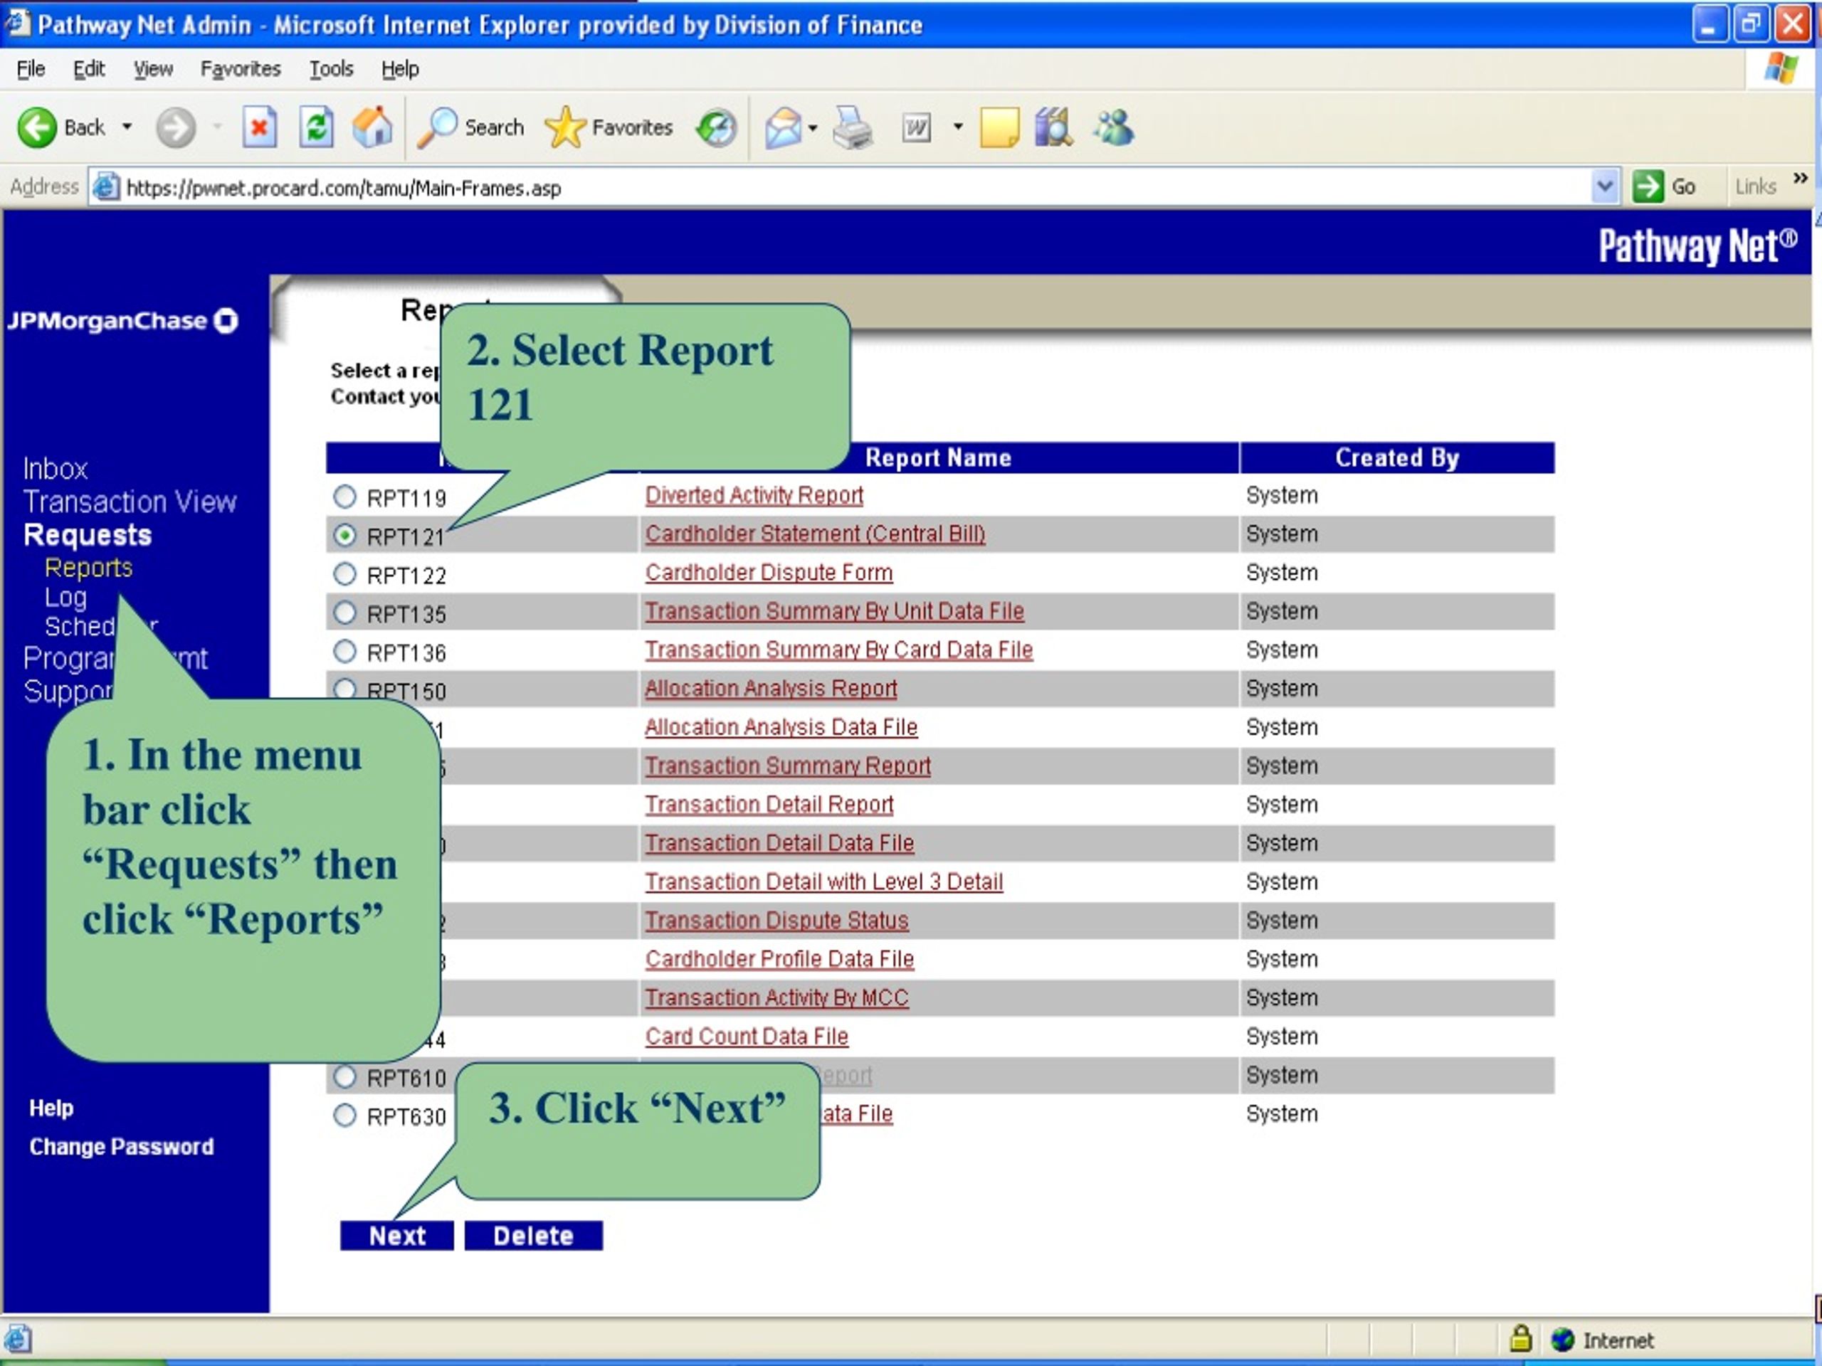Open Cardholder Statement (Central Bill) link
Viewport: 1822px width, 1366px height.
(815, 534)
